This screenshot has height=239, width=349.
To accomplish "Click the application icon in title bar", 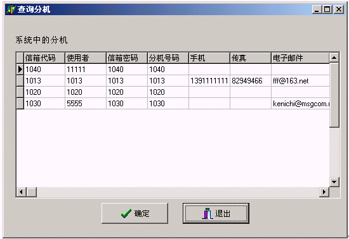I will (11, 9).
